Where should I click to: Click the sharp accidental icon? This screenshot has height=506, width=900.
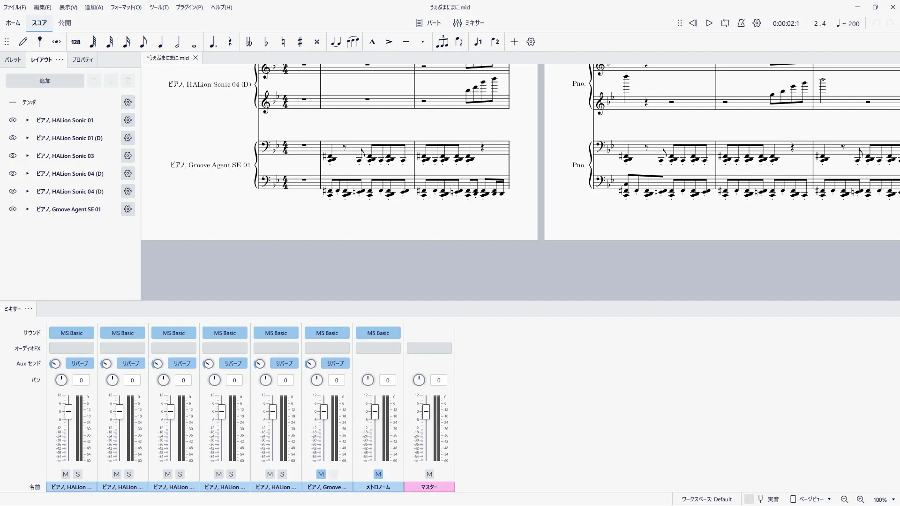300,42
